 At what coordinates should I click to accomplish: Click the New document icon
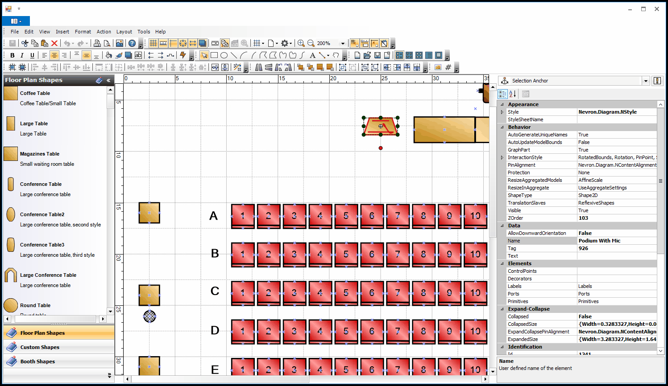click(357, 55)
